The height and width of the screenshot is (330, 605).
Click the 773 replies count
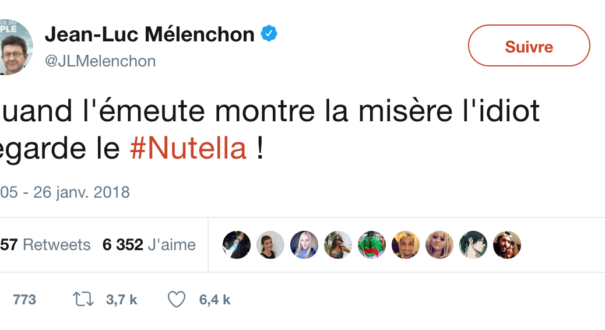tap(24, 300)
